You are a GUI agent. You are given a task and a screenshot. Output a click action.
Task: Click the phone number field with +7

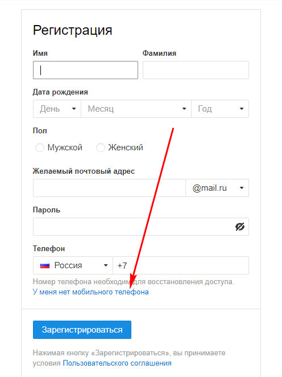181,265
